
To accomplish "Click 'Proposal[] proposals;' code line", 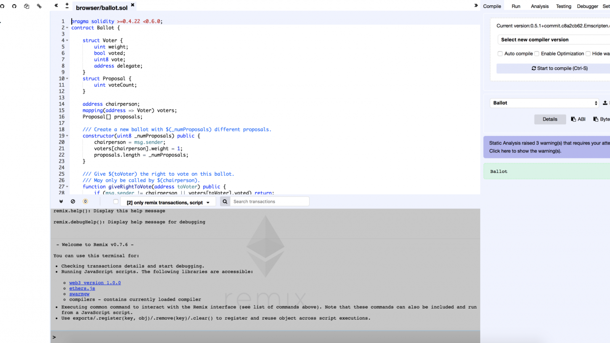I will (112, 117).
